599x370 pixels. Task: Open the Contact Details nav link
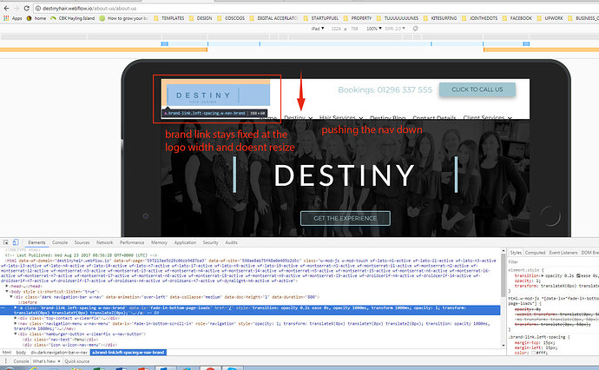pyautogui.click(x=434, y=117)
